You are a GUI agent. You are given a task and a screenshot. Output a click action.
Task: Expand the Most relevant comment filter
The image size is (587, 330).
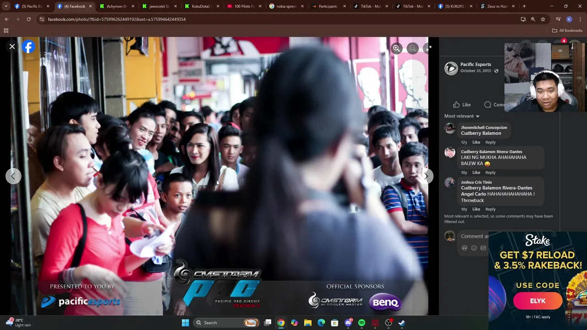(x=462, y=116)
